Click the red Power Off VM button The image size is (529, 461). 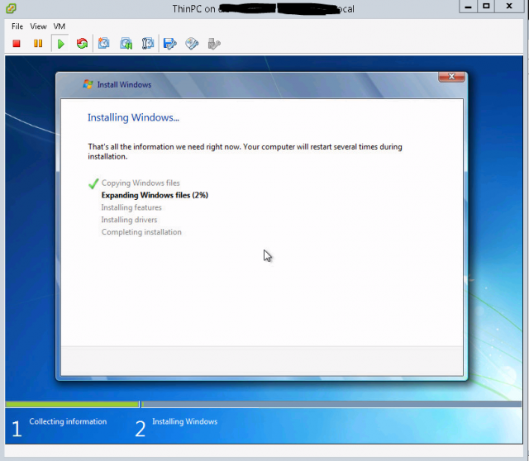(17, 44)
